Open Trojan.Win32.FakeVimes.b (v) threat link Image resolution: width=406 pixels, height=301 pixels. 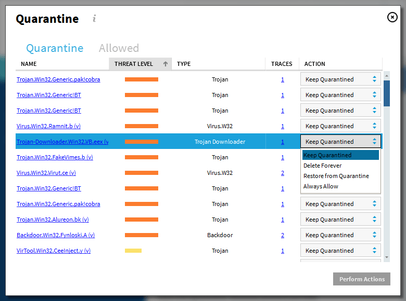[x=55, y=157]
